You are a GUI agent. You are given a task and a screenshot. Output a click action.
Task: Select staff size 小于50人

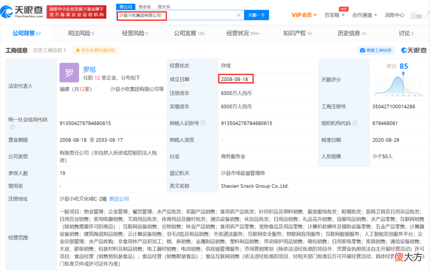382,156
